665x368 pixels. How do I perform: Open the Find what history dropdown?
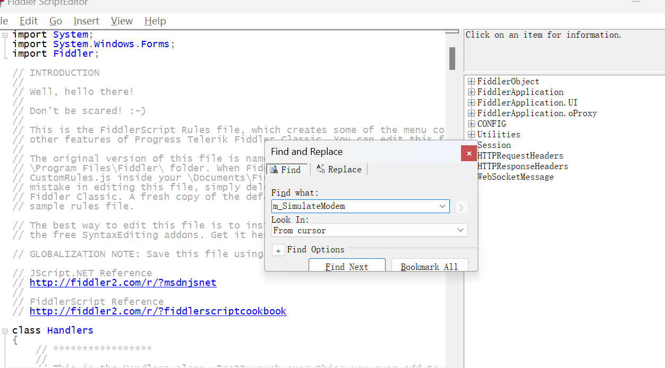[x=443, y=206]
